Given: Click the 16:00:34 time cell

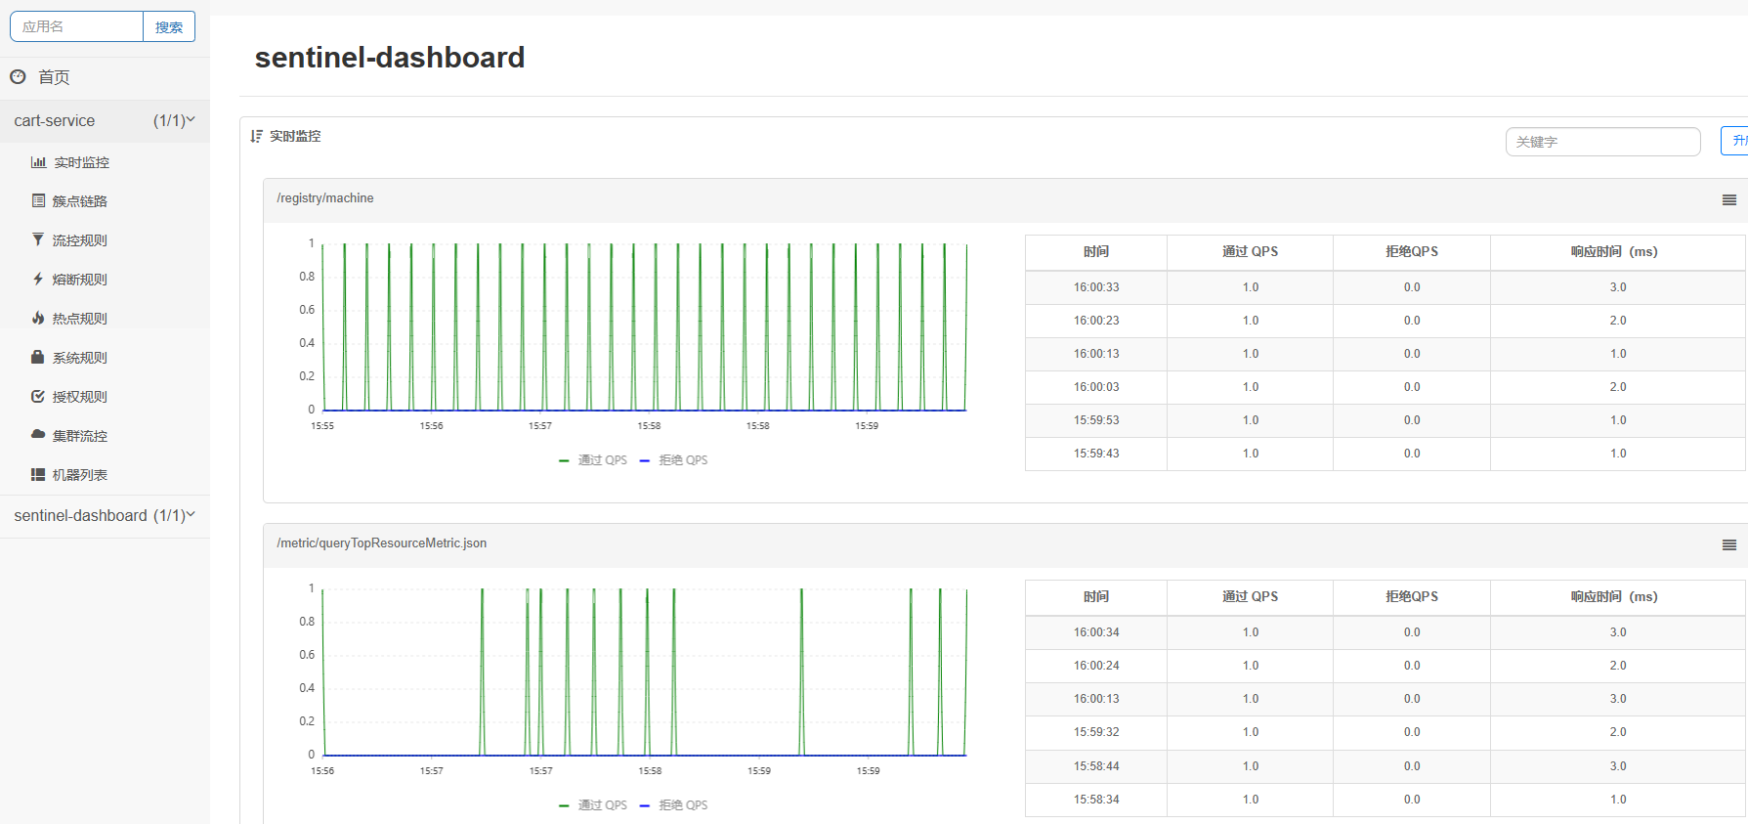Looking at the screenshot, I should point(1096,632).
